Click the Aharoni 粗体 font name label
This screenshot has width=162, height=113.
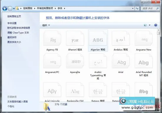point(75,50)
